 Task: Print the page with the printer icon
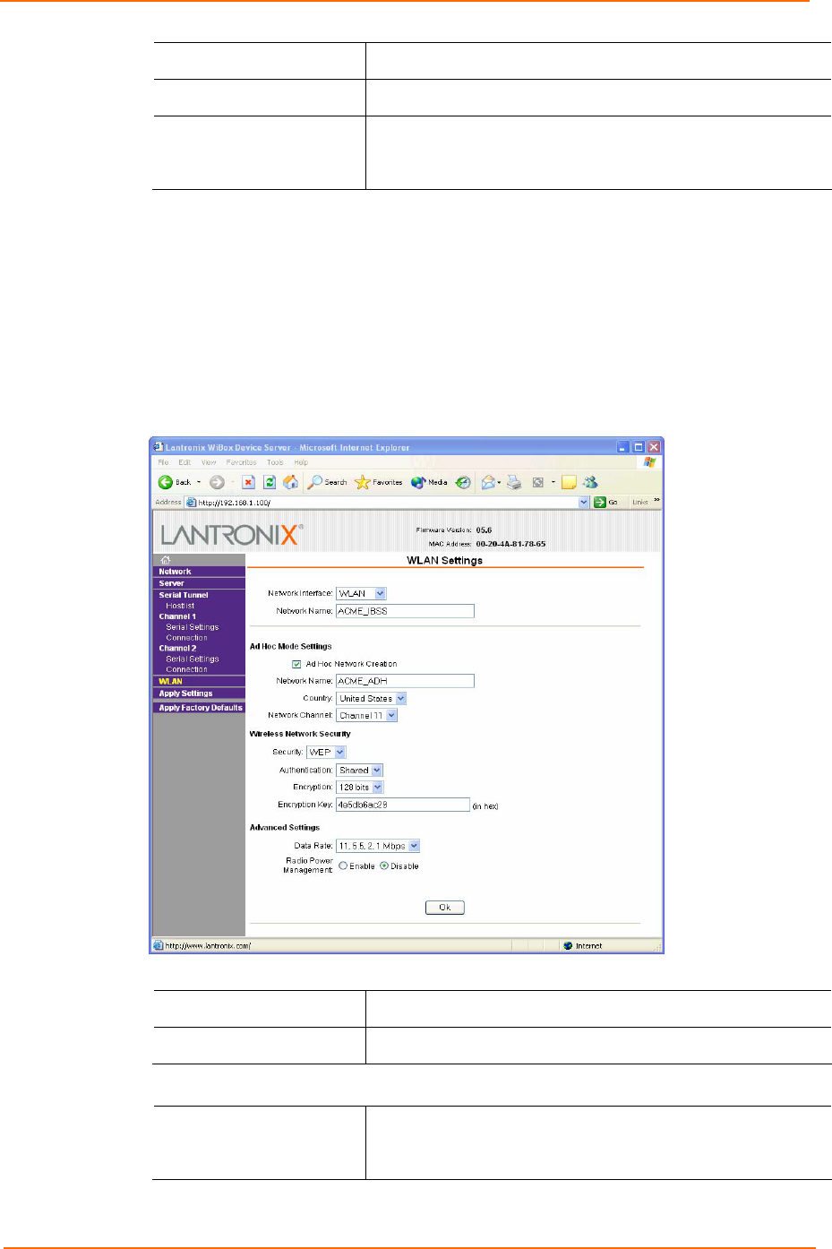click(514, 482)
